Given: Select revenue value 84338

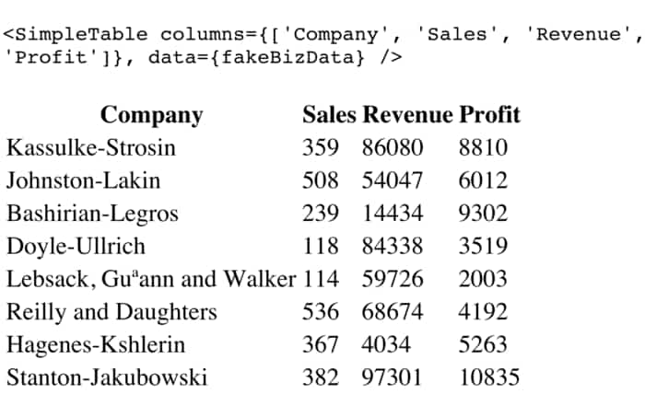Looking at the screenshot, I should 393,247.
